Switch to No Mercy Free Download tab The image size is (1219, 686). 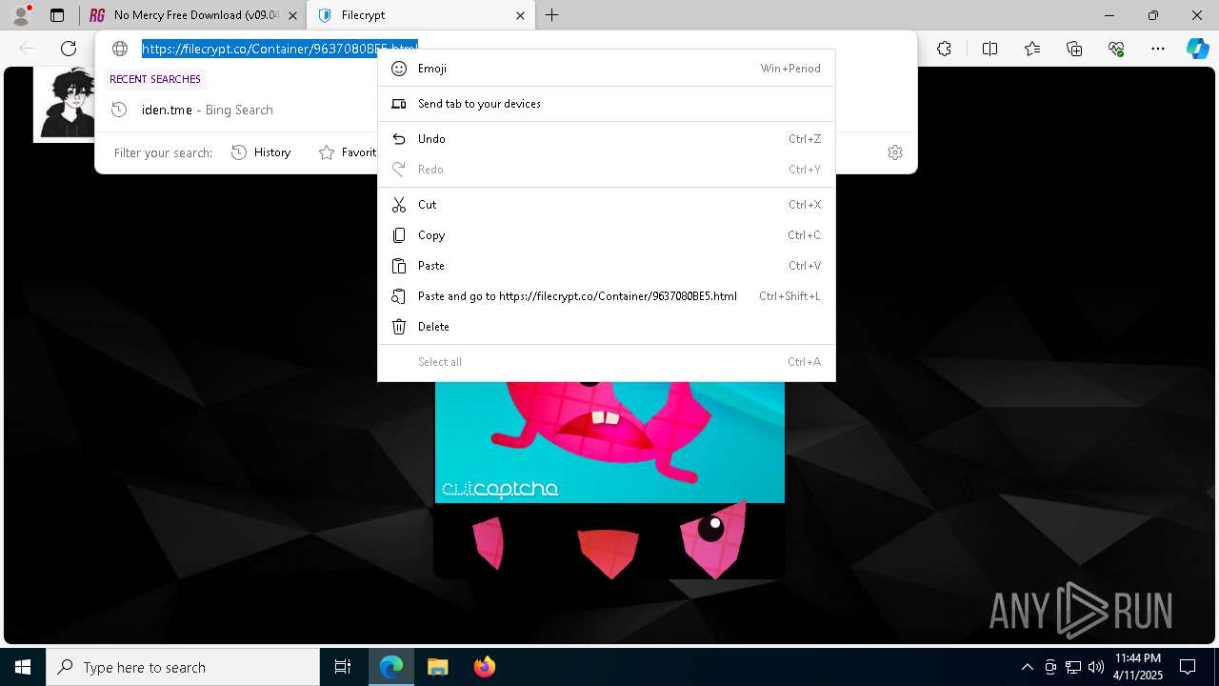tap(193, 15)
